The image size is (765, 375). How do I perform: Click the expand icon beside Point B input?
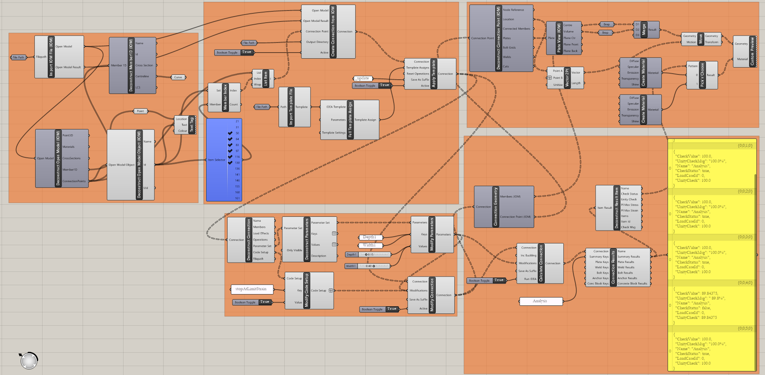[x=549, y=78]
